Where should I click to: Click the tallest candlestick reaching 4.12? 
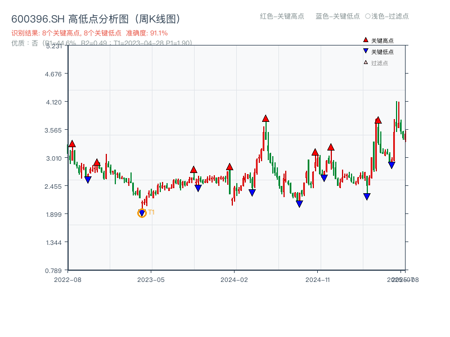397,116
